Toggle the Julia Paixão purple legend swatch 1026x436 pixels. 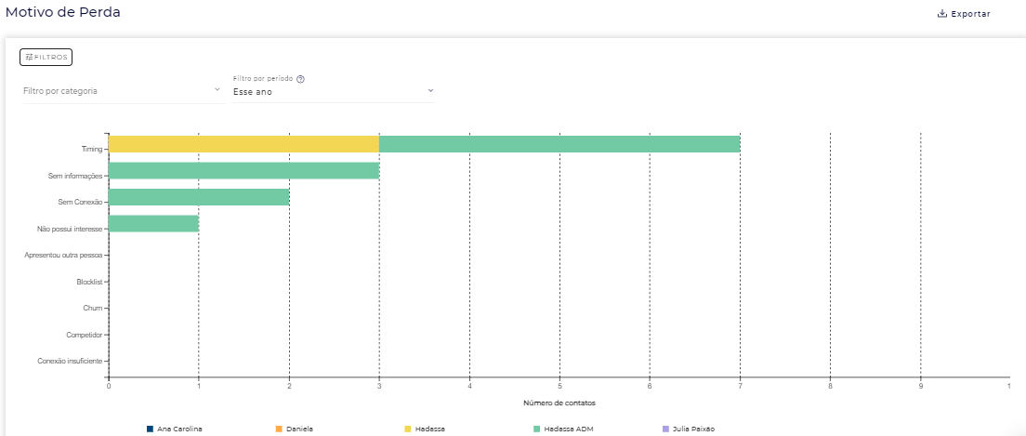pos(666,429)
